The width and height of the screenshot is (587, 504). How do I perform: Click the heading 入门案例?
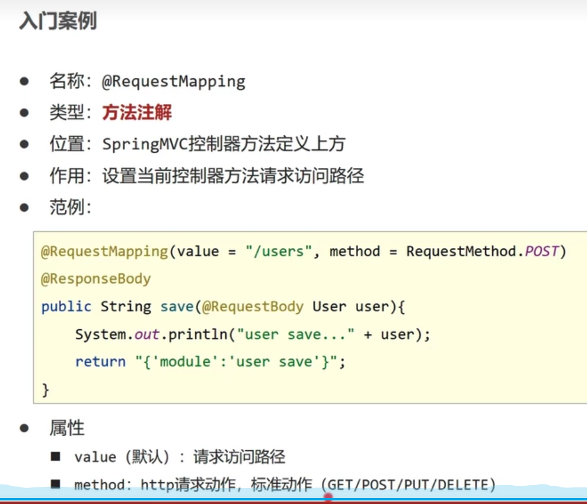pyautogui.click(x=58, y=21)
